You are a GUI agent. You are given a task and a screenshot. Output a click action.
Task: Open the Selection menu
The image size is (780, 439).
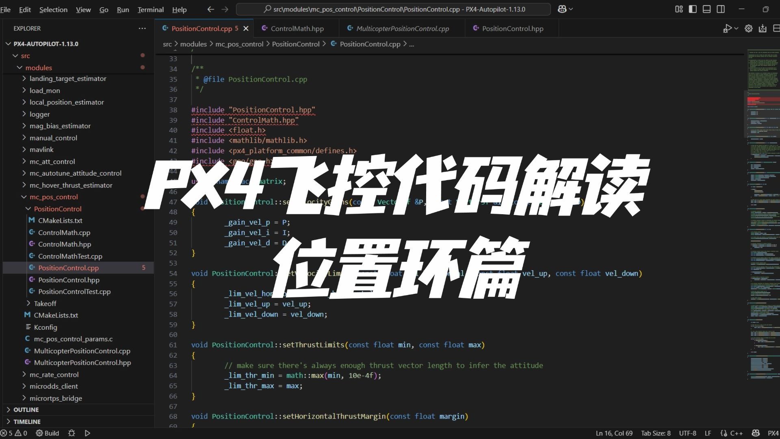coord(53,9)
